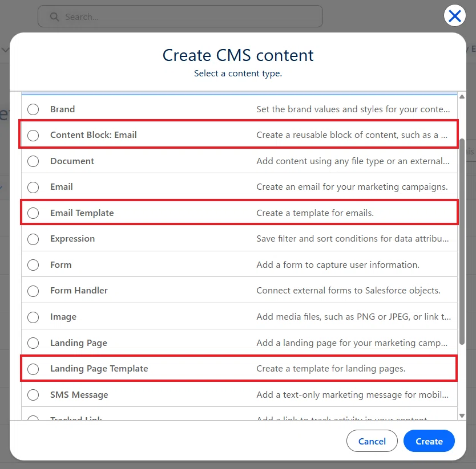Focus the Search input field
The width and height of the screenshot is (476, 469).
pos(180,17)
